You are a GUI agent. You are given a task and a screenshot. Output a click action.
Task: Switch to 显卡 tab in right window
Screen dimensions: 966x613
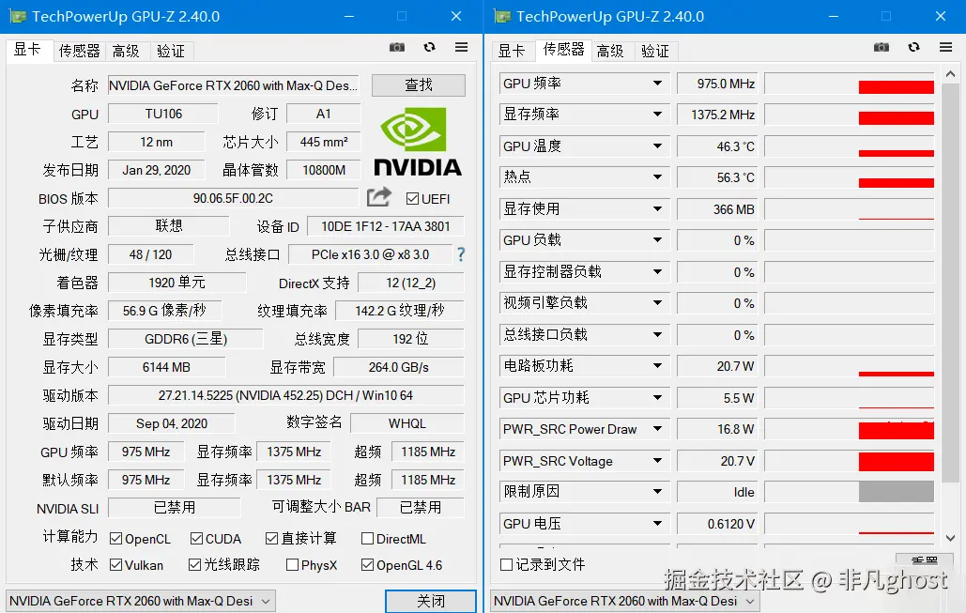tap(512, 51)
